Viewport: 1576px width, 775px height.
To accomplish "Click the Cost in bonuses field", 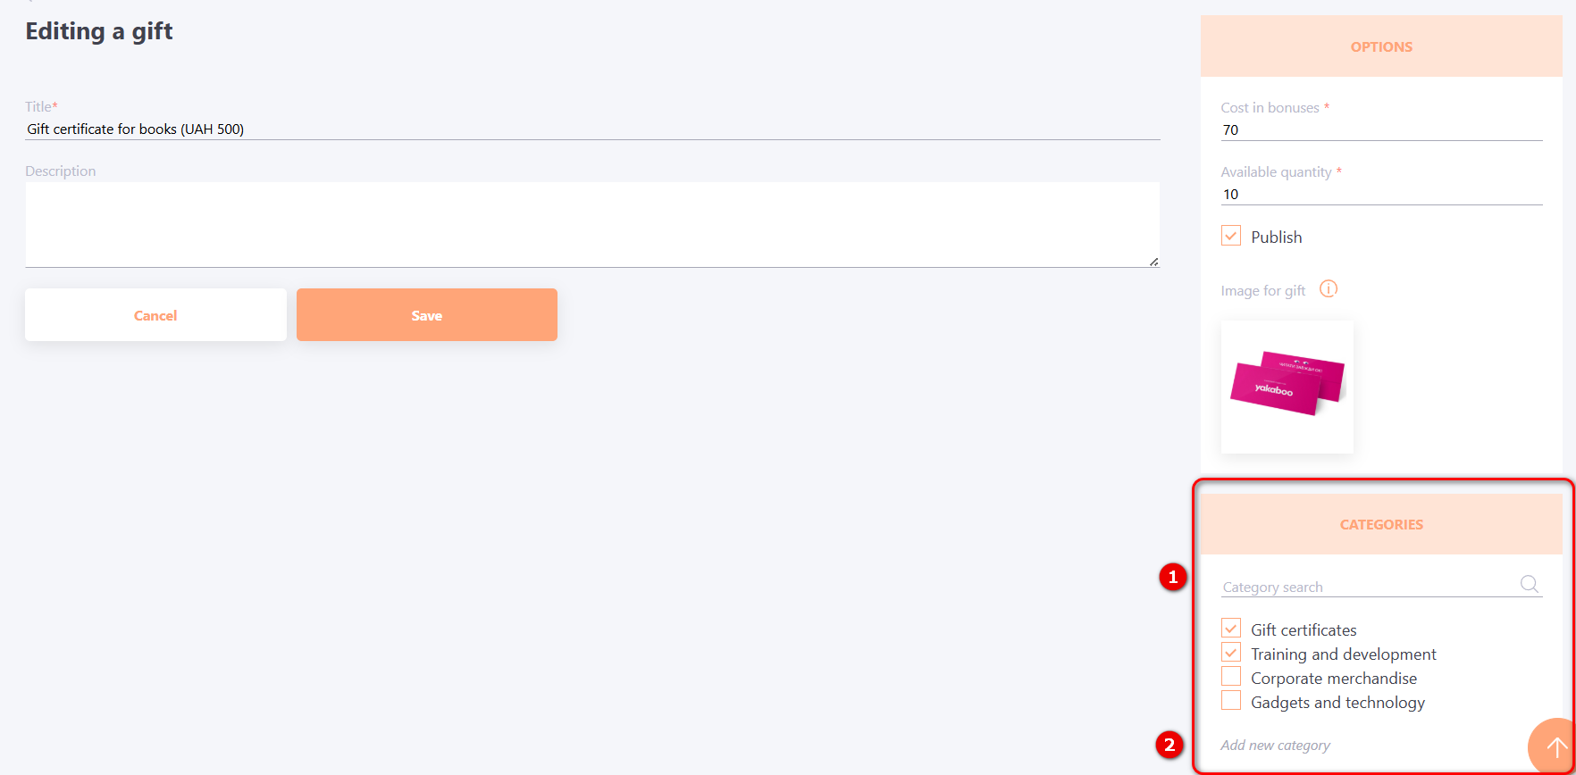I will point(1380,130).
